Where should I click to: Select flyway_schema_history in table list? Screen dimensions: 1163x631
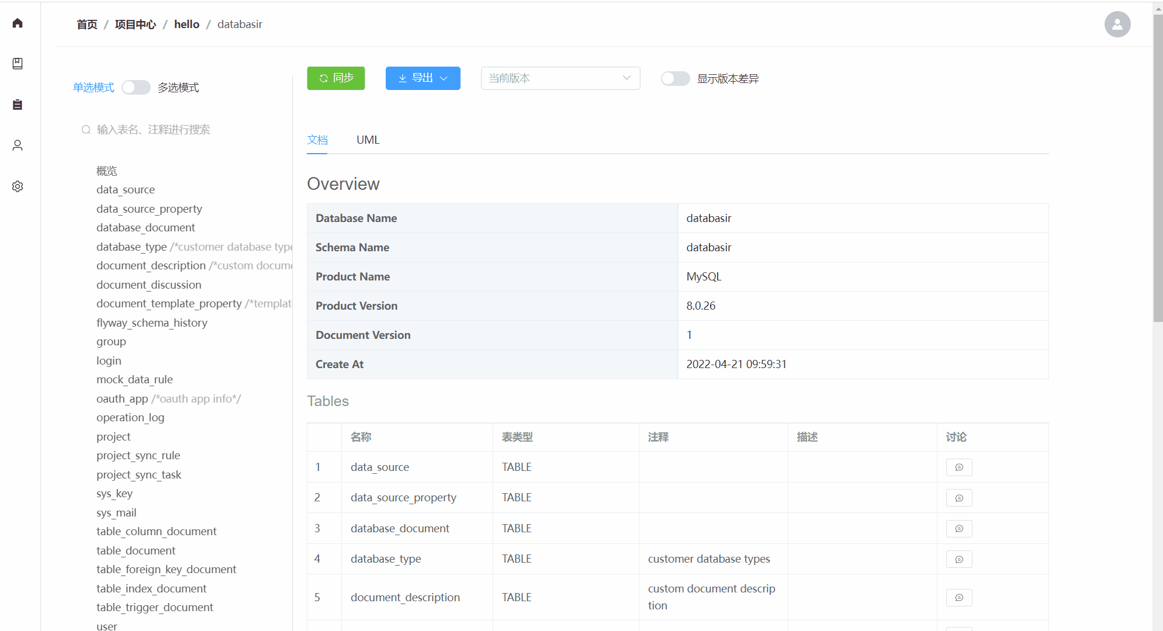152,323
